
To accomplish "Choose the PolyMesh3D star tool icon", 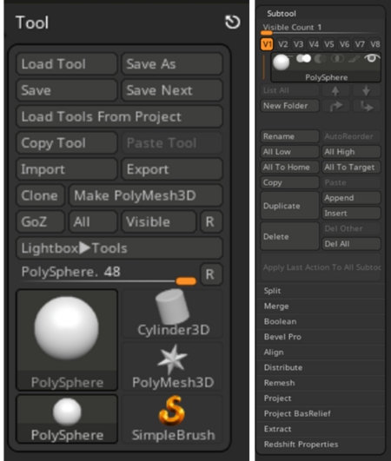I will [172, 366].
